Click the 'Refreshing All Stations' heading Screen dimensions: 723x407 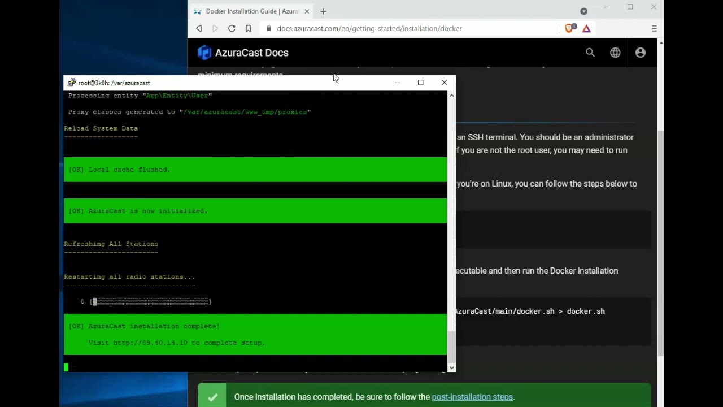pyautogui.click(x=111, y=244)
